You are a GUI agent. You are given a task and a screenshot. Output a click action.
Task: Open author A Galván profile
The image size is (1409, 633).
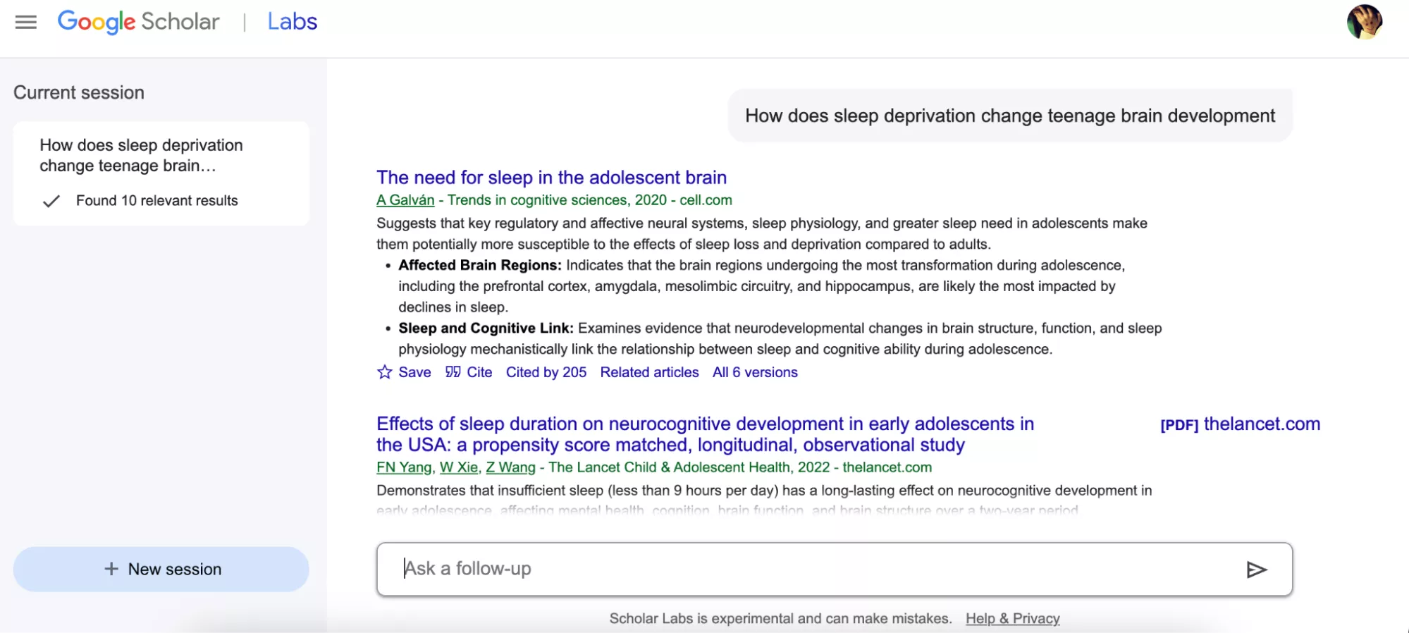[x=405, y=200]
